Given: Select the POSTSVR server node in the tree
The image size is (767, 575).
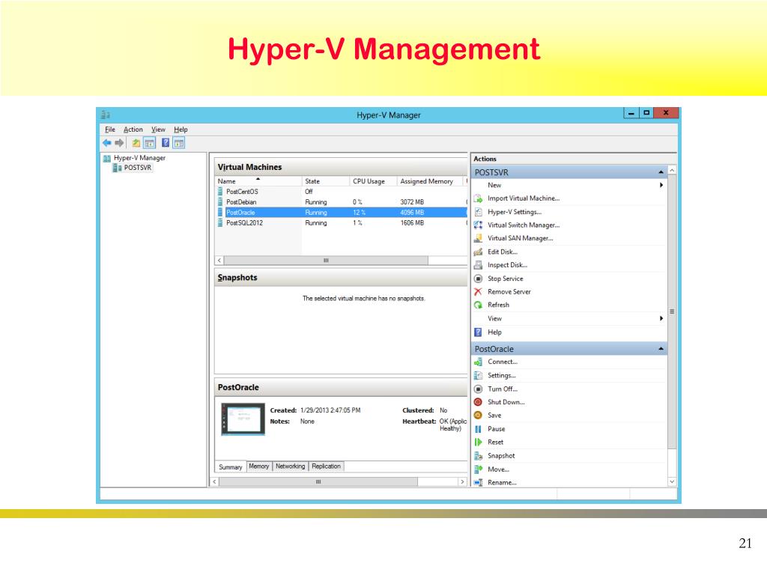Looking at the screenshot, I should pos(138,168).
